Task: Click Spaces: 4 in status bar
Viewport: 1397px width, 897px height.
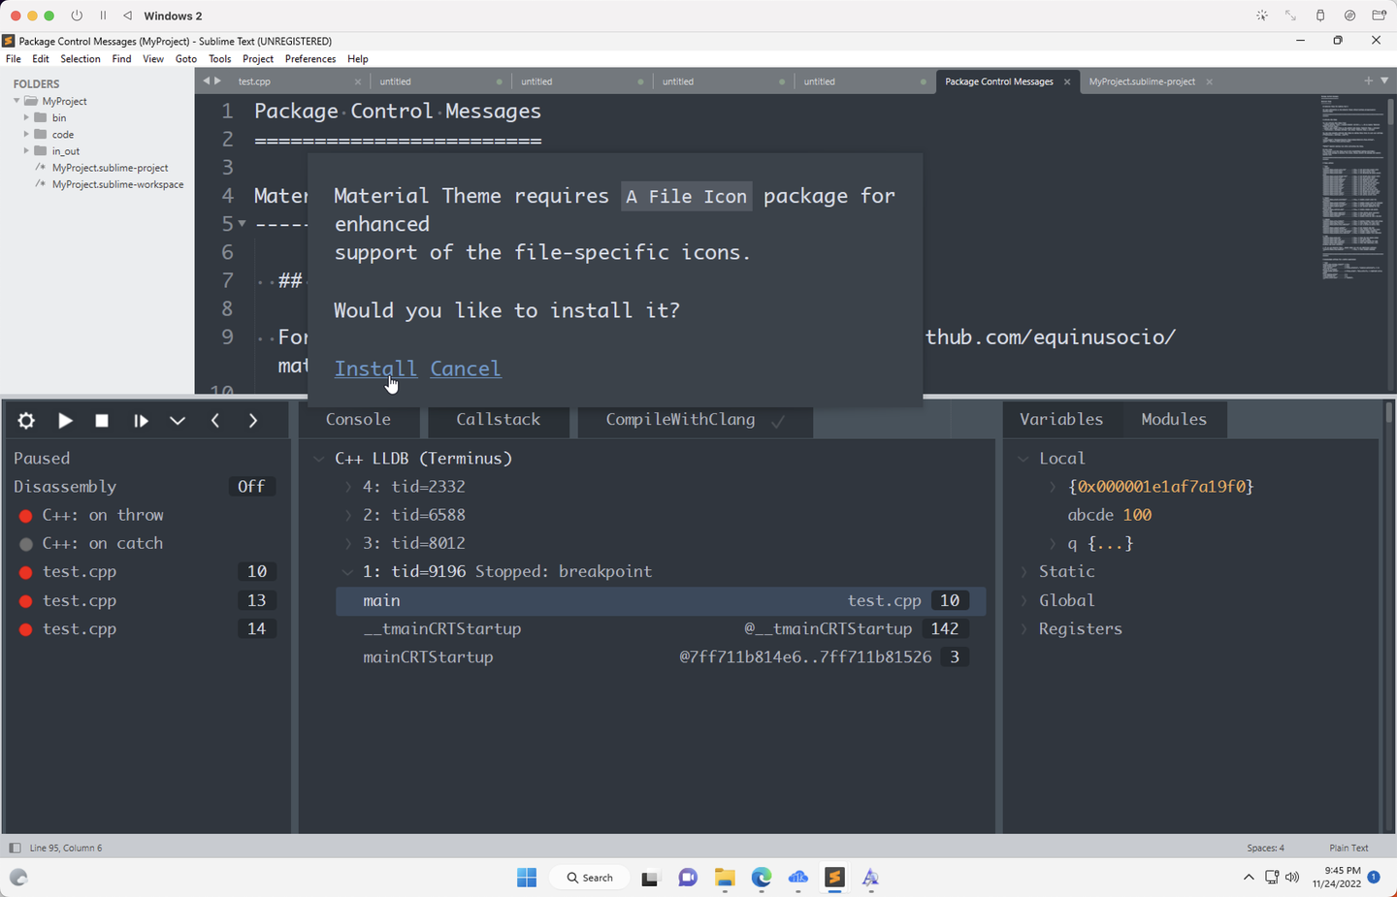Action: 1265,848
